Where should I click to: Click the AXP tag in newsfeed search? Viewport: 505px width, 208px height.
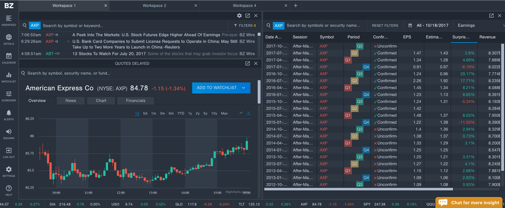[35, 25]
